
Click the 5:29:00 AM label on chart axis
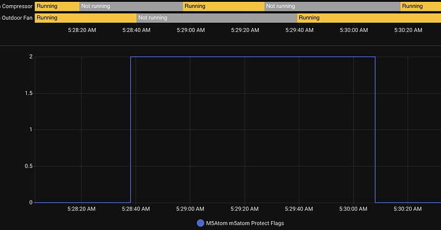[190, 209]
